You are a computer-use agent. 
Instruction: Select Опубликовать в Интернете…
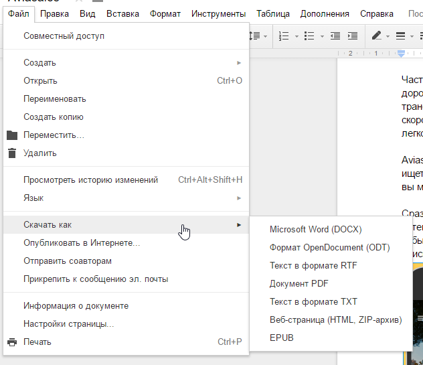pyautogui.click(x=126, y=243)
